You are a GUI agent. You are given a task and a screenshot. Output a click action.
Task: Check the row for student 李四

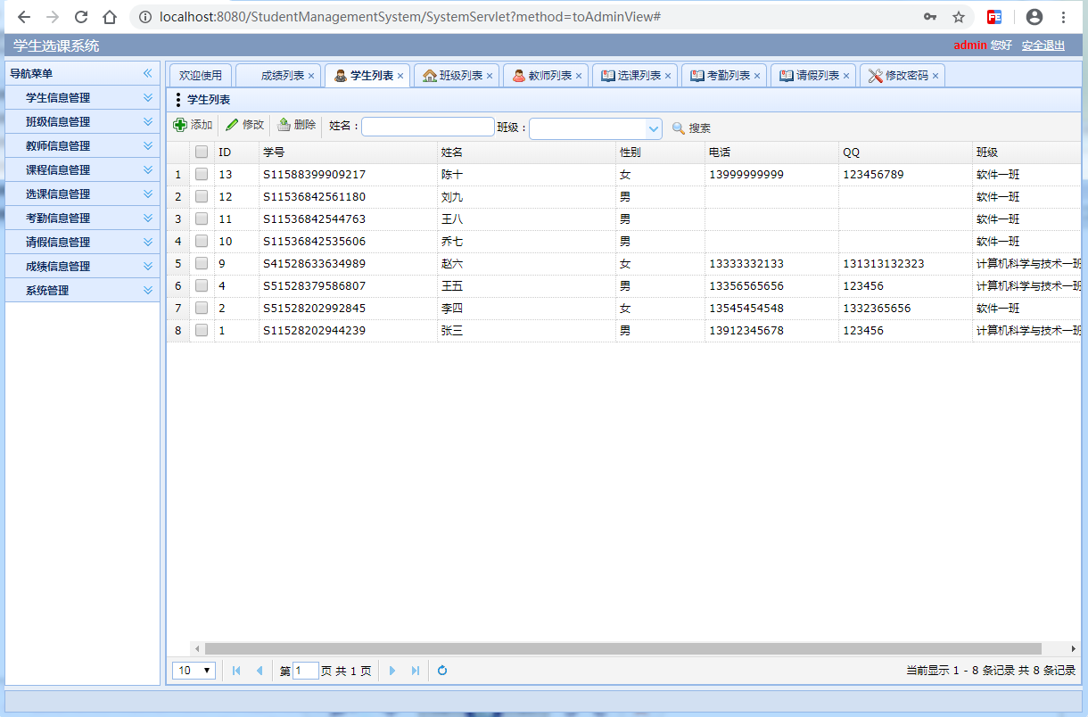click(202, 308)
